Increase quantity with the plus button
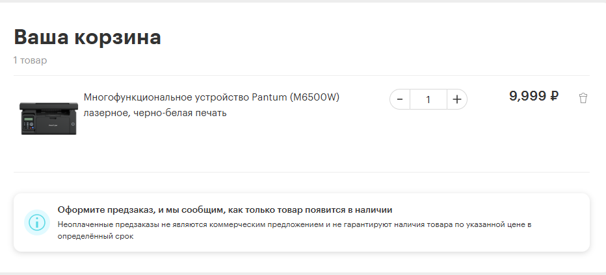 (456, 99)
